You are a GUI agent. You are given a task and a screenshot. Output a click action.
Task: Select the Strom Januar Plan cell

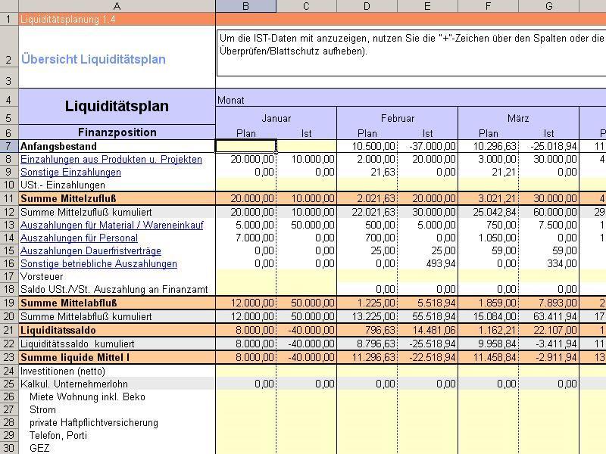pyautogui.click(x=245, y=409)
